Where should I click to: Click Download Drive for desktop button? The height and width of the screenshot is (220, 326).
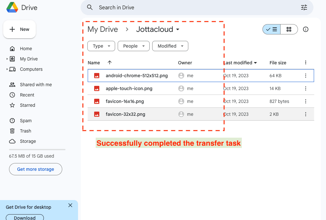pyautogui.click(x=25, y=217)
